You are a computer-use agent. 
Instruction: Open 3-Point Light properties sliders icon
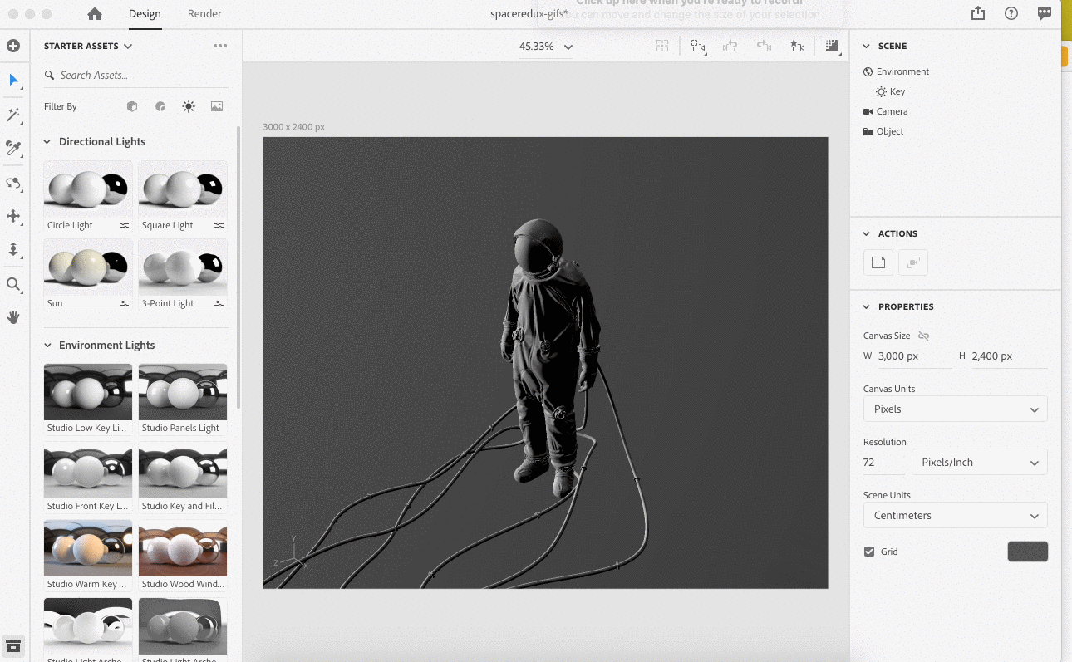click(219, 303)
